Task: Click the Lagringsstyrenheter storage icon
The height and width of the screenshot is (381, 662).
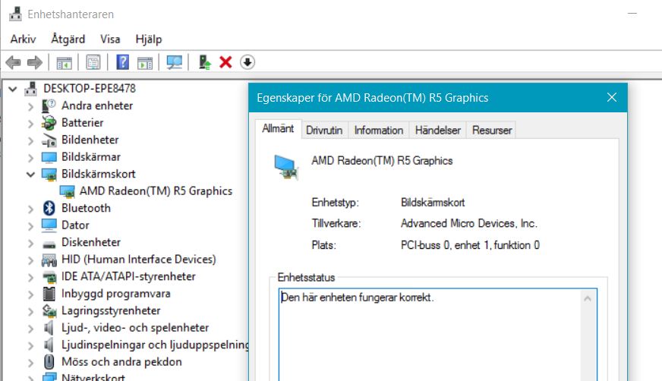Action: [49, 311]
